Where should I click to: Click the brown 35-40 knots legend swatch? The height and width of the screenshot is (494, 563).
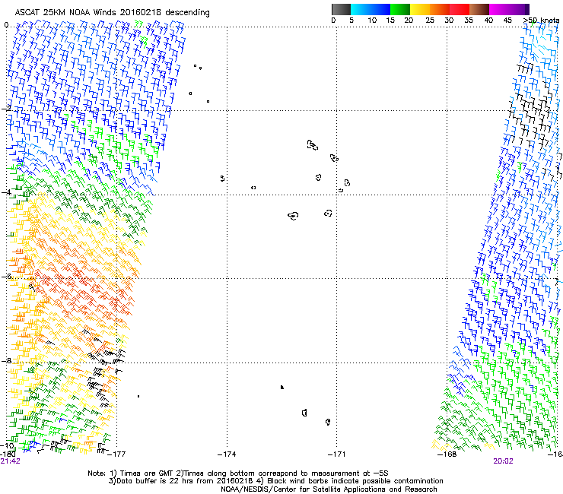[x=479, y=9]
